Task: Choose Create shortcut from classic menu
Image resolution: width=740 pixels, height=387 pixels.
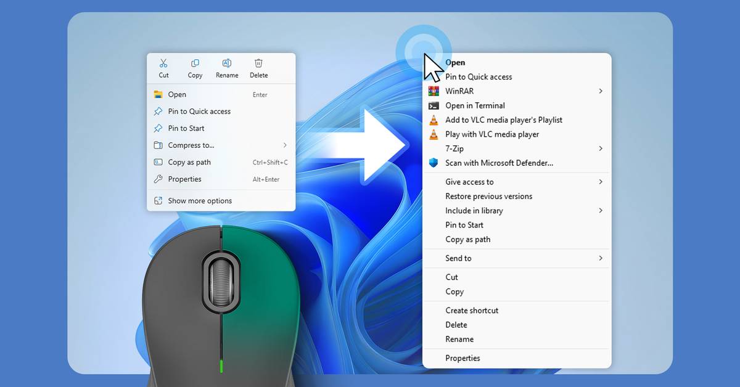Action: [x=472, y=311]
